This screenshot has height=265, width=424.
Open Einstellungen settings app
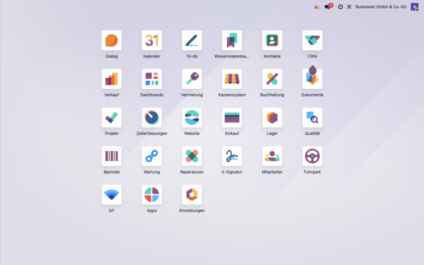192,195
